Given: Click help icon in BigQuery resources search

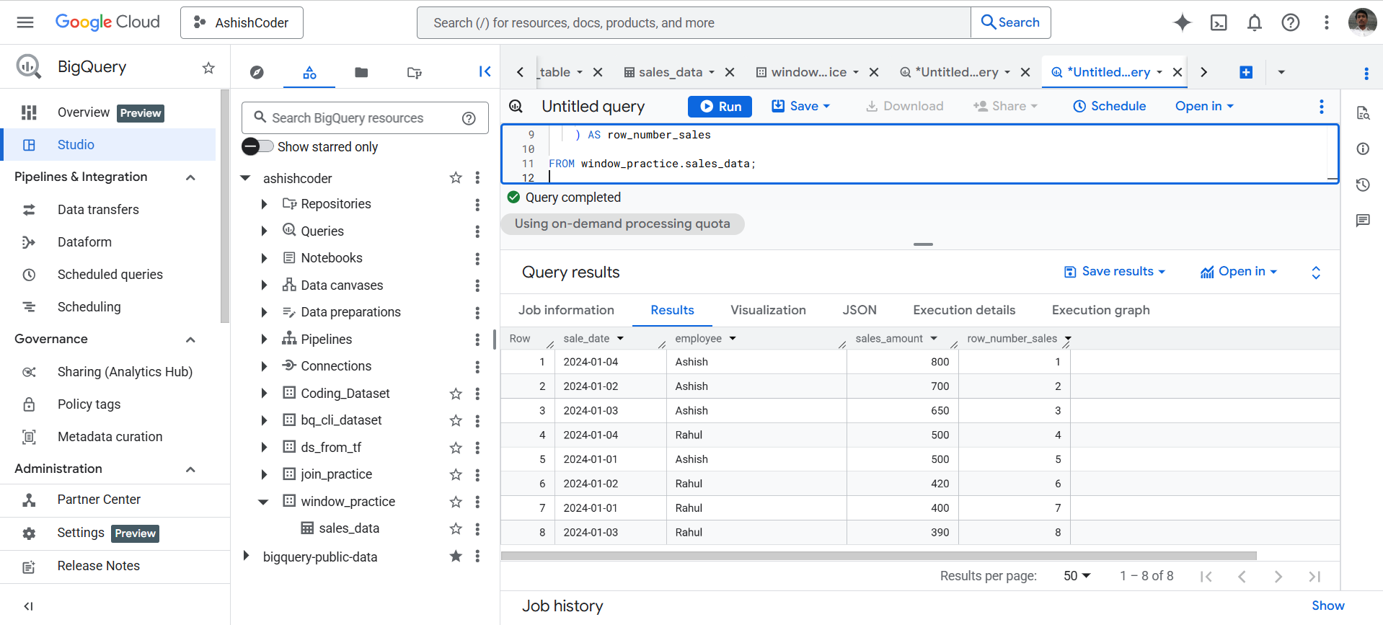Looking at the screenshot, I should (x=469, y=118).
